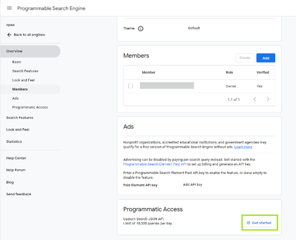Tick the owner member row checkbox

point(131,86)
